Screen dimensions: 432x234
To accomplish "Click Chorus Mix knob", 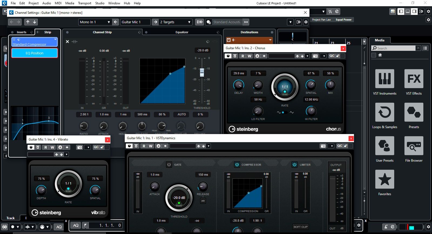I will pyautogui.click(x=330, y=85).
